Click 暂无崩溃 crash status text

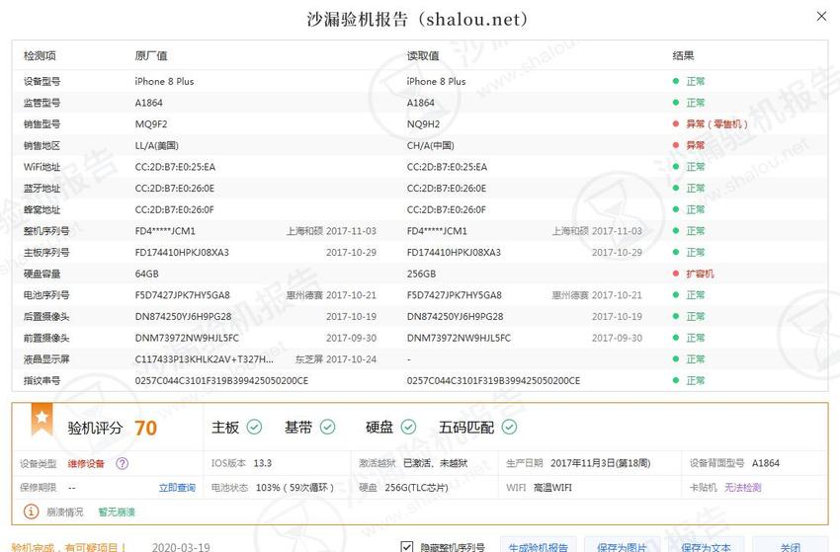coord(117,512)
